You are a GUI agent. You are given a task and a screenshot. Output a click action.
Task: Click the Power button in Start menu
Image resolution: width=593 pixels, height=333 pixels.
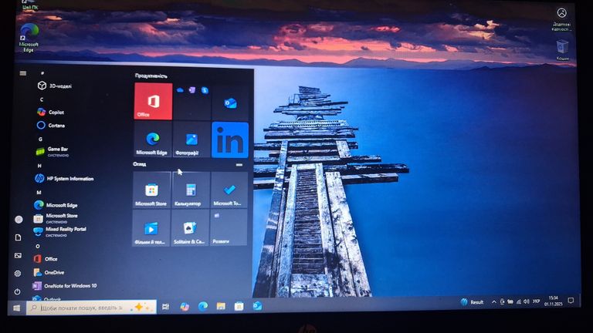[18, 291]
